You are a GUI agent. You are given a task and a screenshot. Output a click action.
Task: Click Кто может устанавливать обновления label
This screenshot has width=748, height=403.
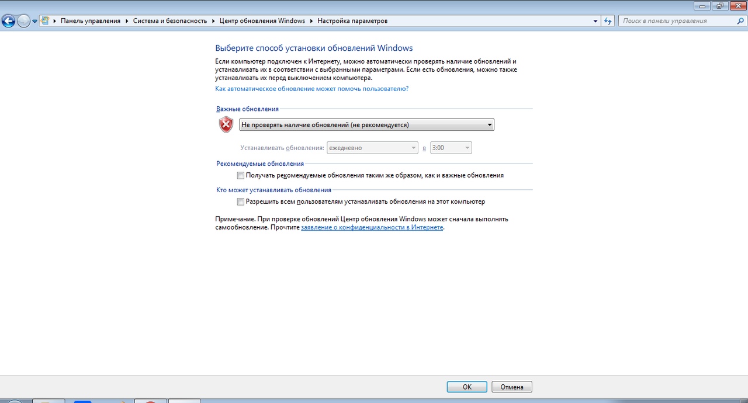[273, 190]
